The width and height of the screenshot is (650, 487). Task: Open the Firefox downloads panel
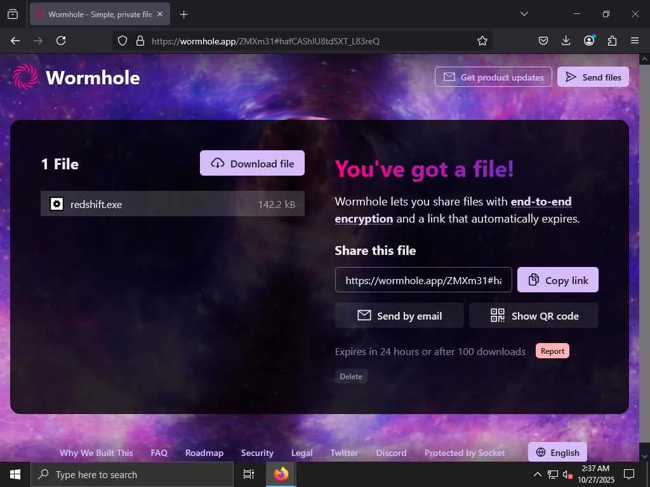(x=566, y=41)
